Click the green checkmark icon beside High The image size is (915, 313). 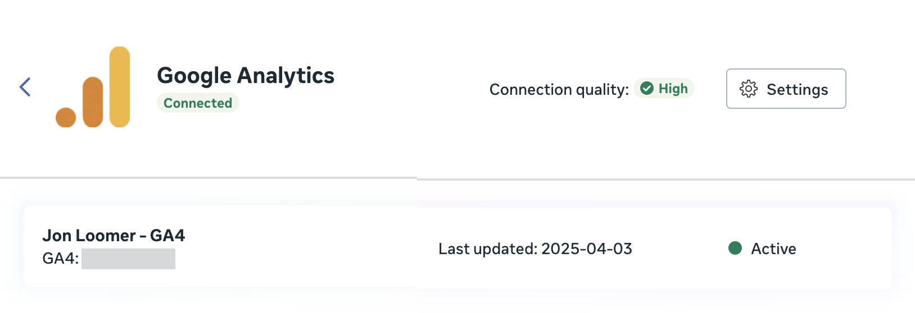coord(647,89)
